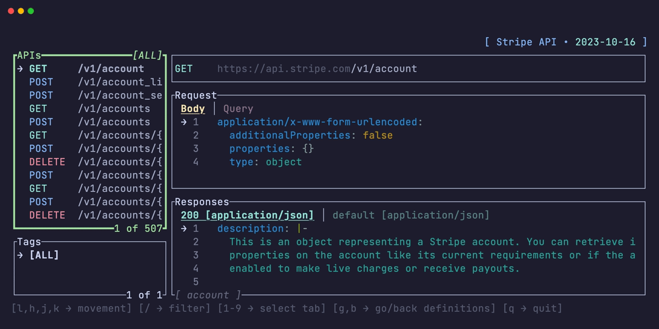This screenshot has width=659, height=329.
Task: Click the api.stripe.com/v1/account URL field
Action: pyautogui.click(x=317, y=69)
